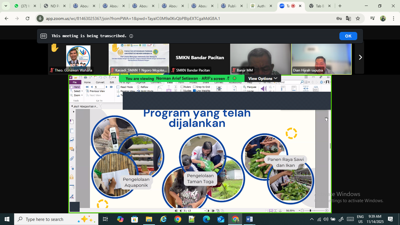Go to next page in status bar
The width and height of the screenshot is (400, 225).
208,211
